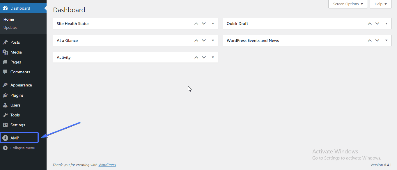Click the Dashboard page heading

pyautogui.click(x=69, y=10)
